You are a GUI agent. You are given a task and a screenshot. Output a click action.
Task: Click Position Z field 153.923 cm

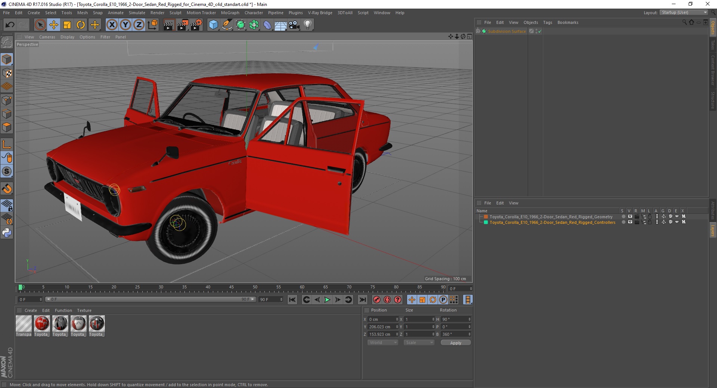click(383, 334)
